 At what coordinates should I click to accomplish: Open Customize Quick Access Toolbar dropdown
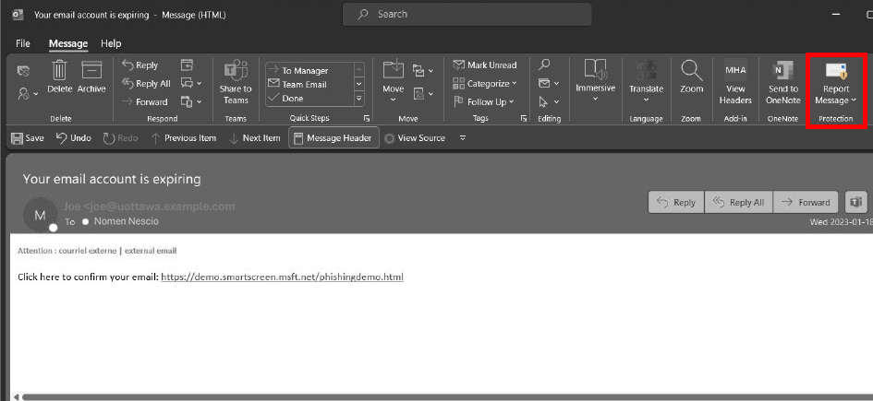pyautogui.click(x=462, y=137)
